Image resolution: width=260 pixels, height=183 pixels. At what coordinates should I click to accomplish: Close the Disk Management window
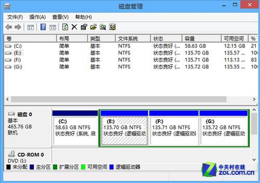click(x=250, y=5)
